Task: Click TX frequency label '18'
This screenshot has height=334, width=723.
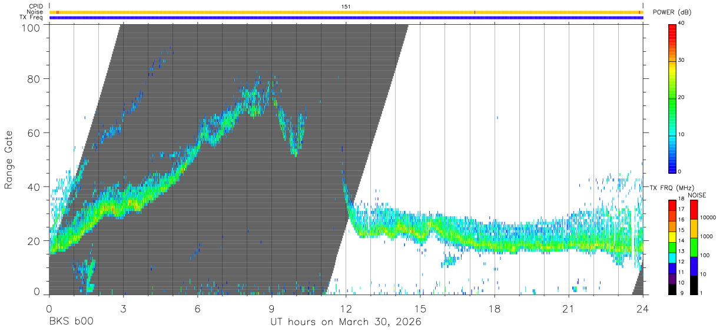Action: pyautogui.click(x=681, y=200)
